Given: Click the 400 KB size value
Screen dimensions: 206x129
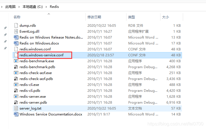Looking at the screenshot, I should click(x=175, y=61).
